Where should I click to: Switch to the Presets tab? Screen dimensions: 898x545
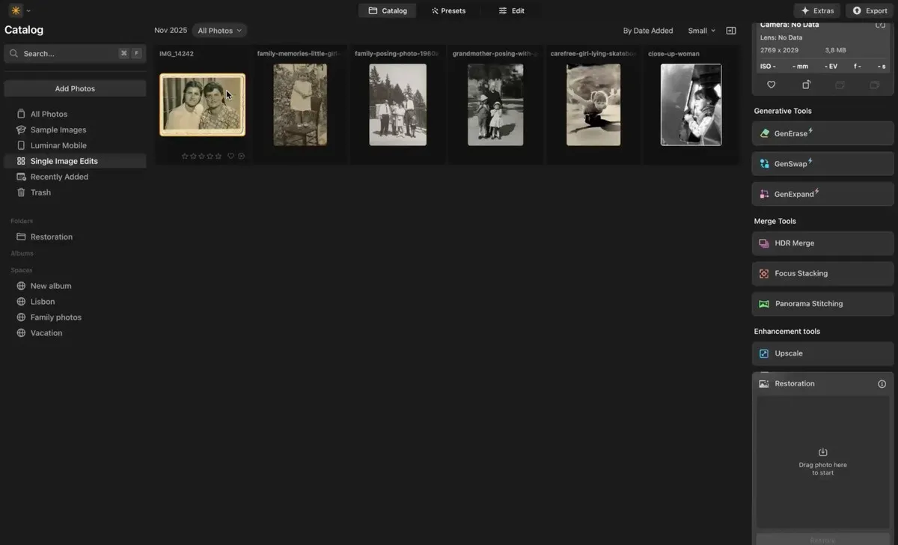click(448, 10)
